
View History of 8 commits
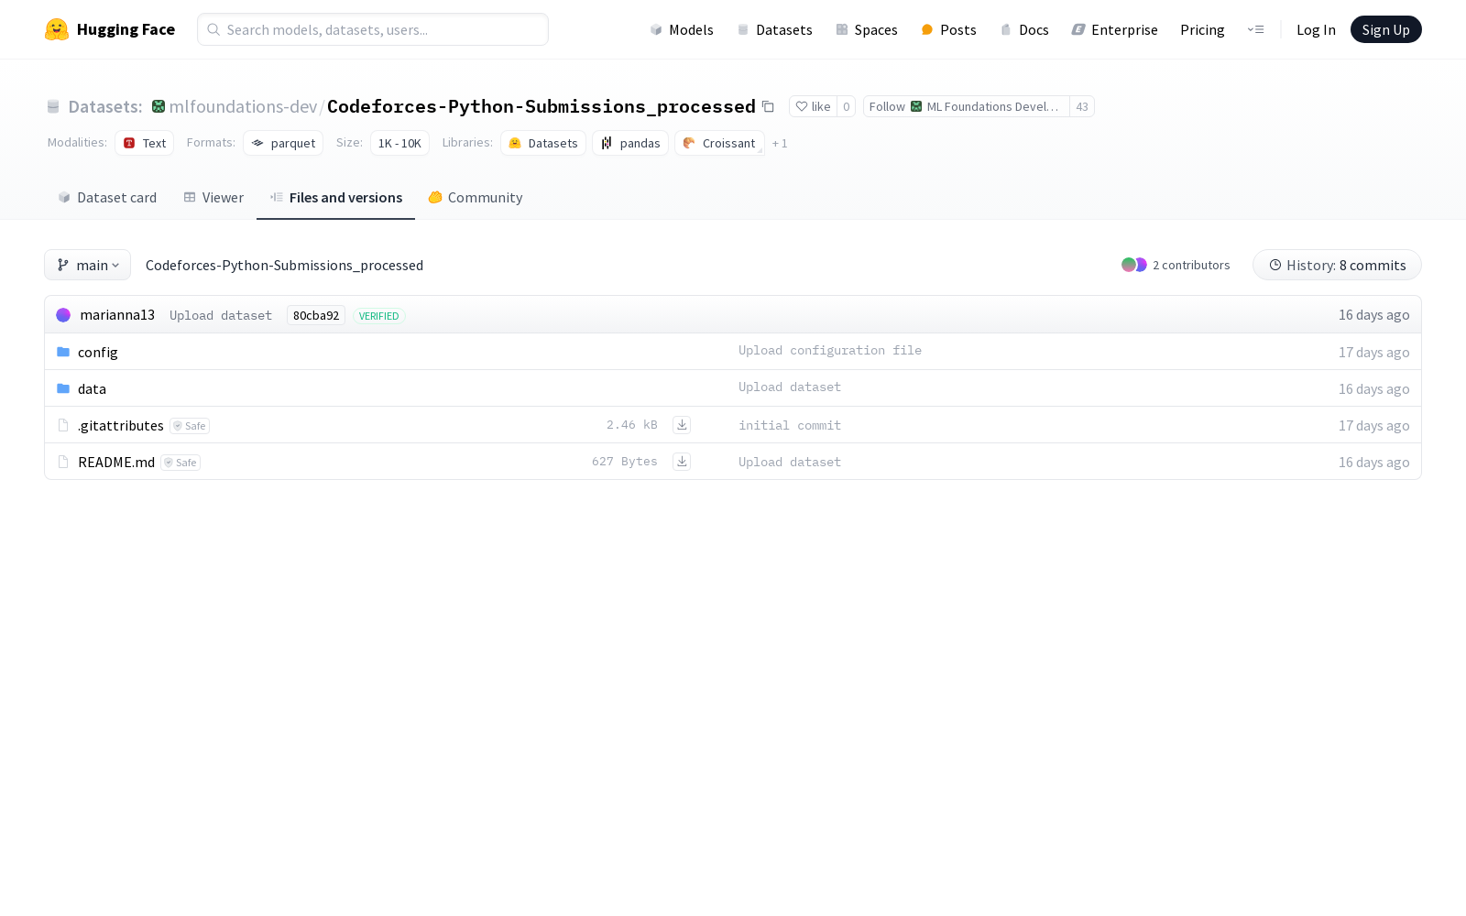(x=1336, y=265)
